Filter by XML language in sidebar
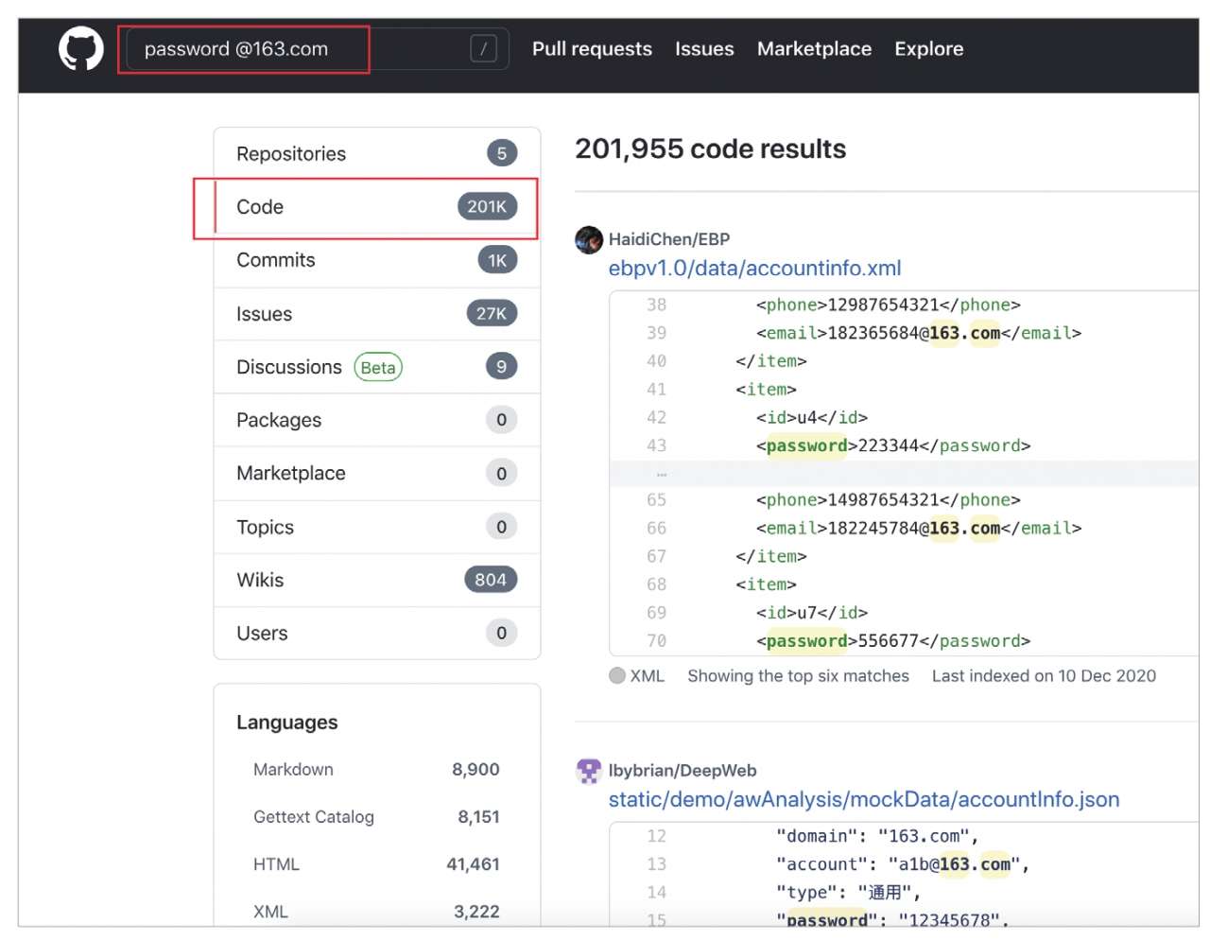Image resolution: width=1210 pixels, height=941 pixels. tap(376, 912)
